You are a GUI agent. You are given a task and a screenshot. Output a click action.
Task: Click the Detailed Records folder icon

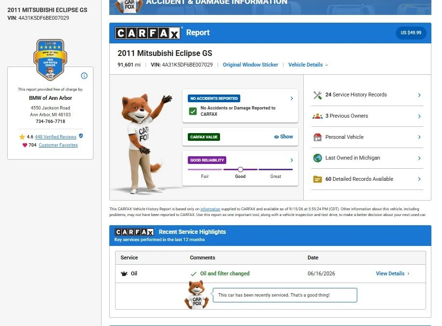tap(317, 179)
